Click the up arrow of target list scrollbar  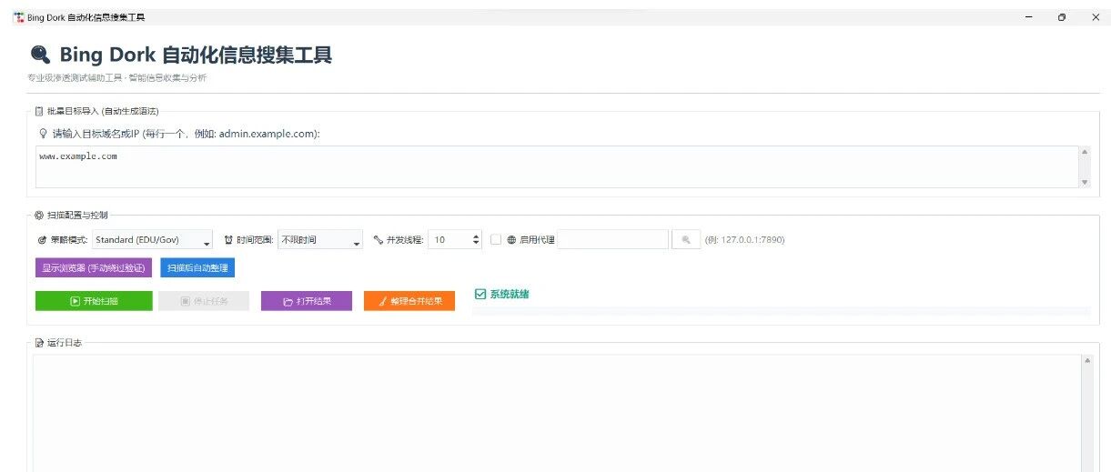point(1084,153)
